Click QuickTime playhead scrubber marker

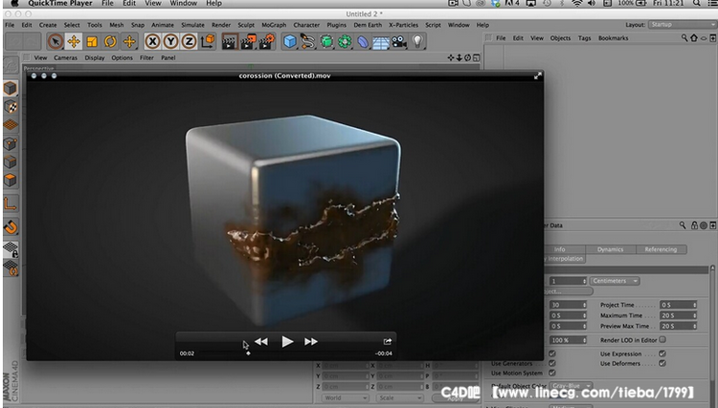248,354
